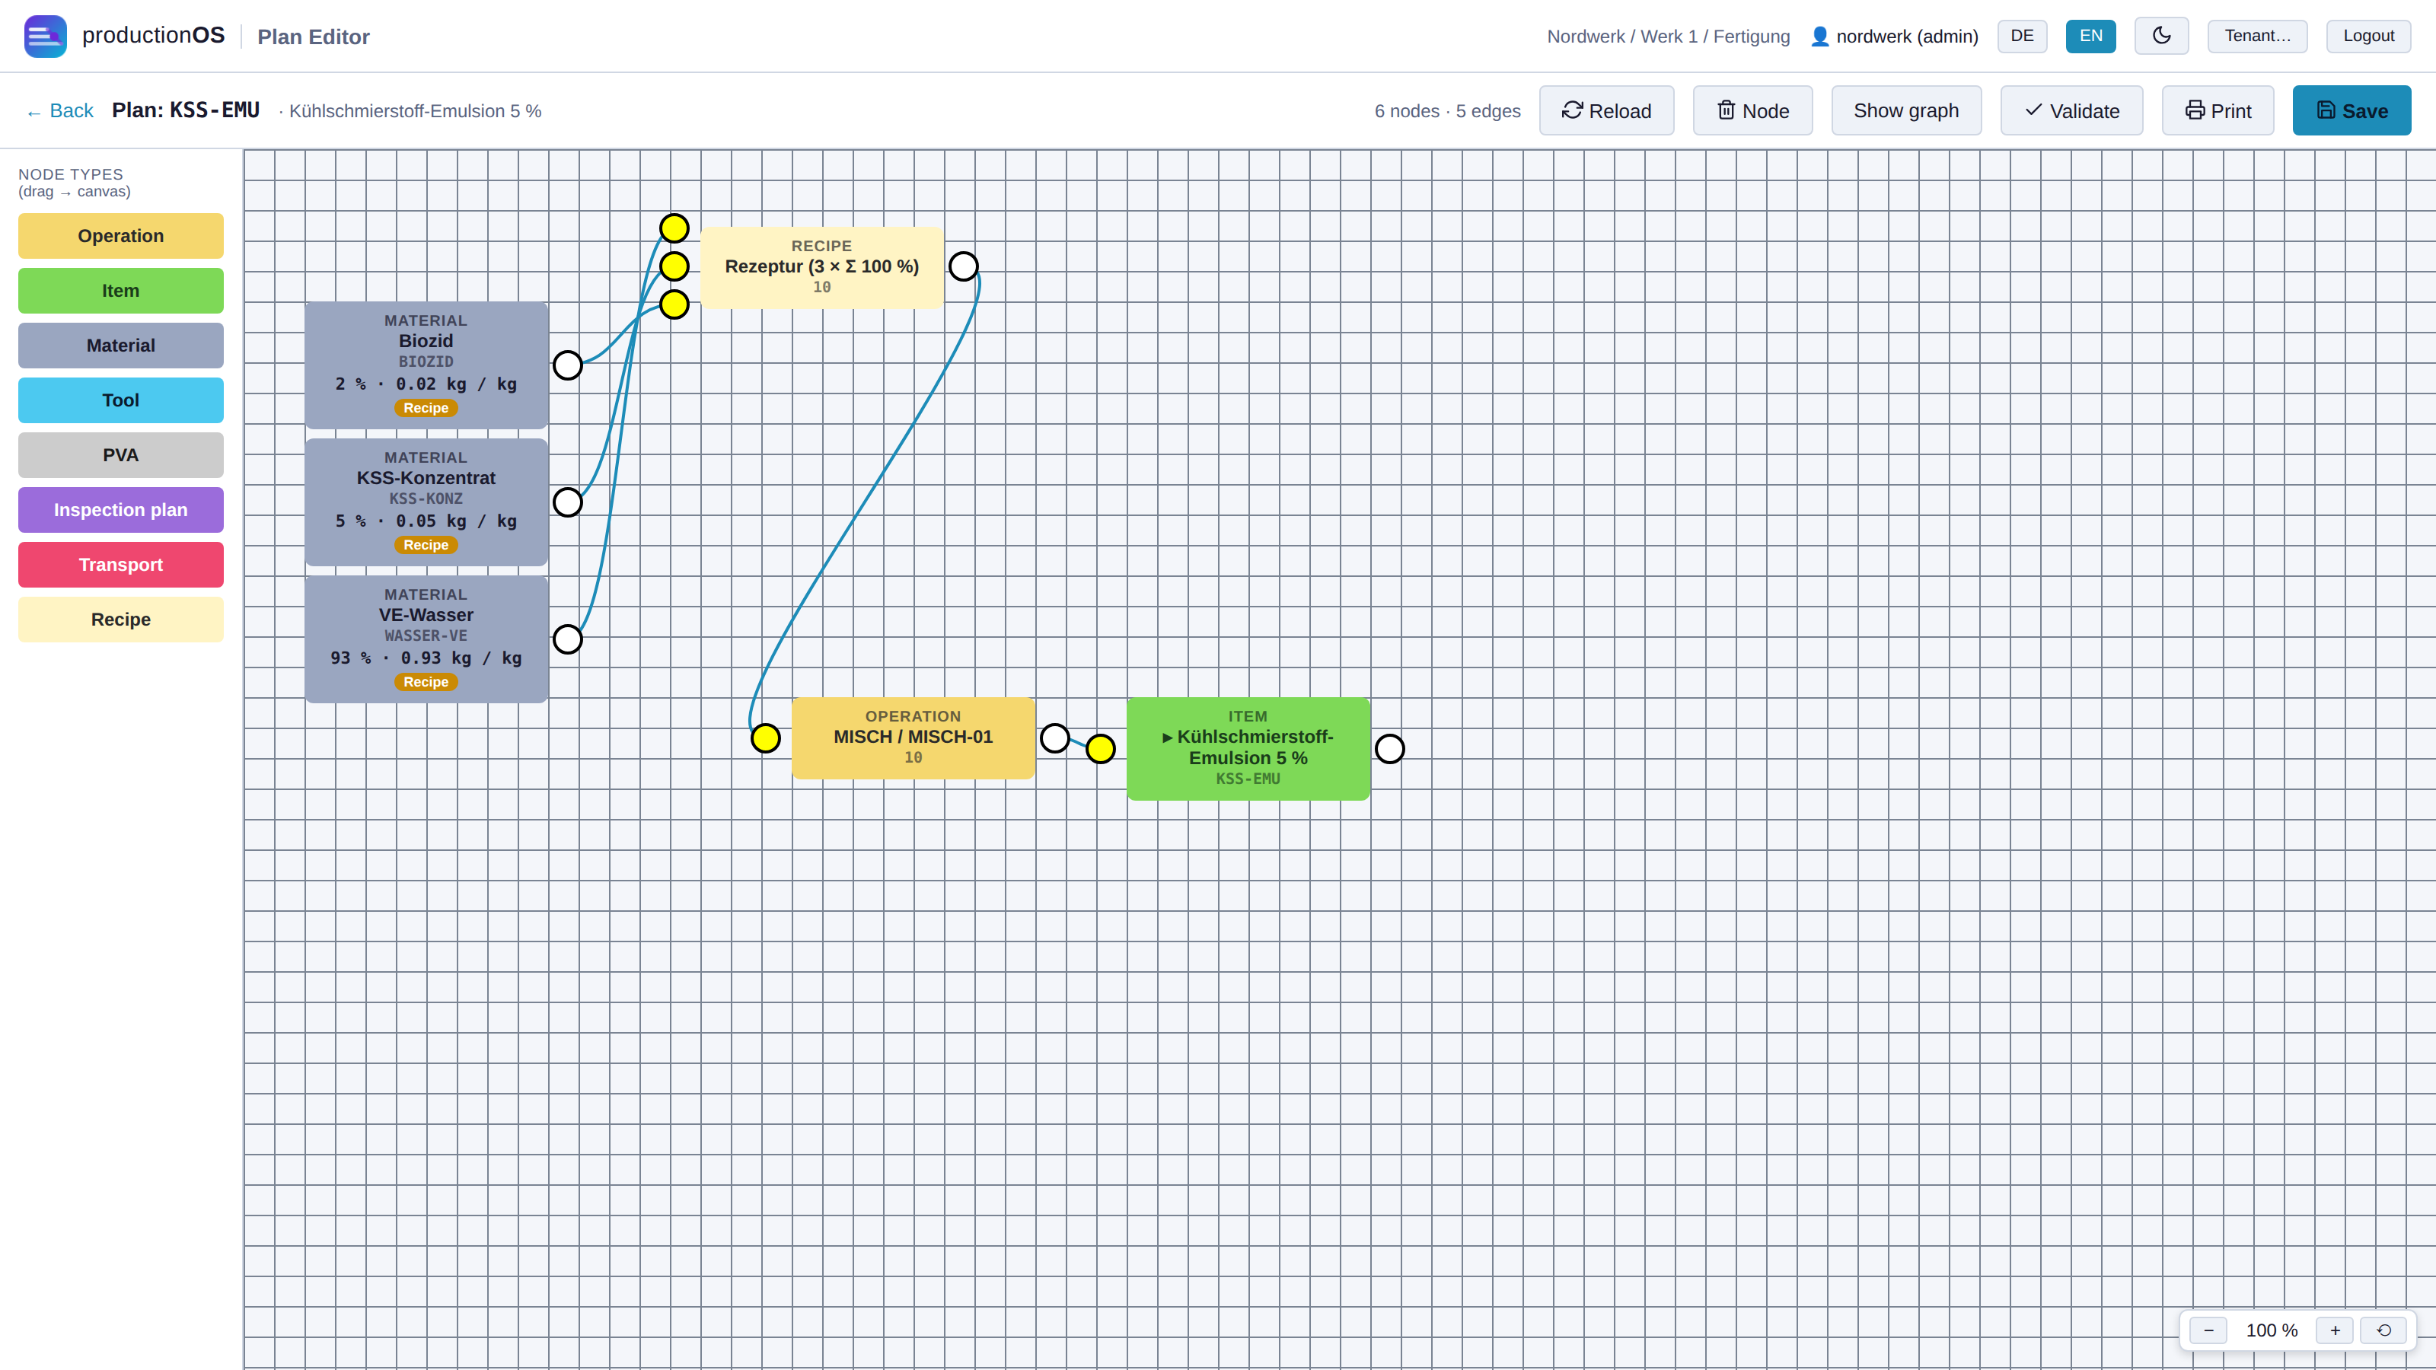Click Recipe badge on Biozid node

426,409
